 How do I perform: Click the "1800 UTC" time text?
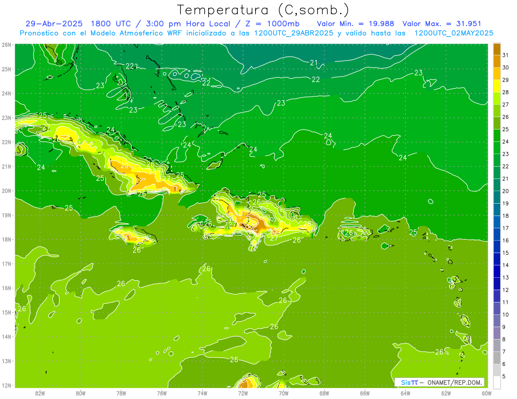[x=112, y=24]
